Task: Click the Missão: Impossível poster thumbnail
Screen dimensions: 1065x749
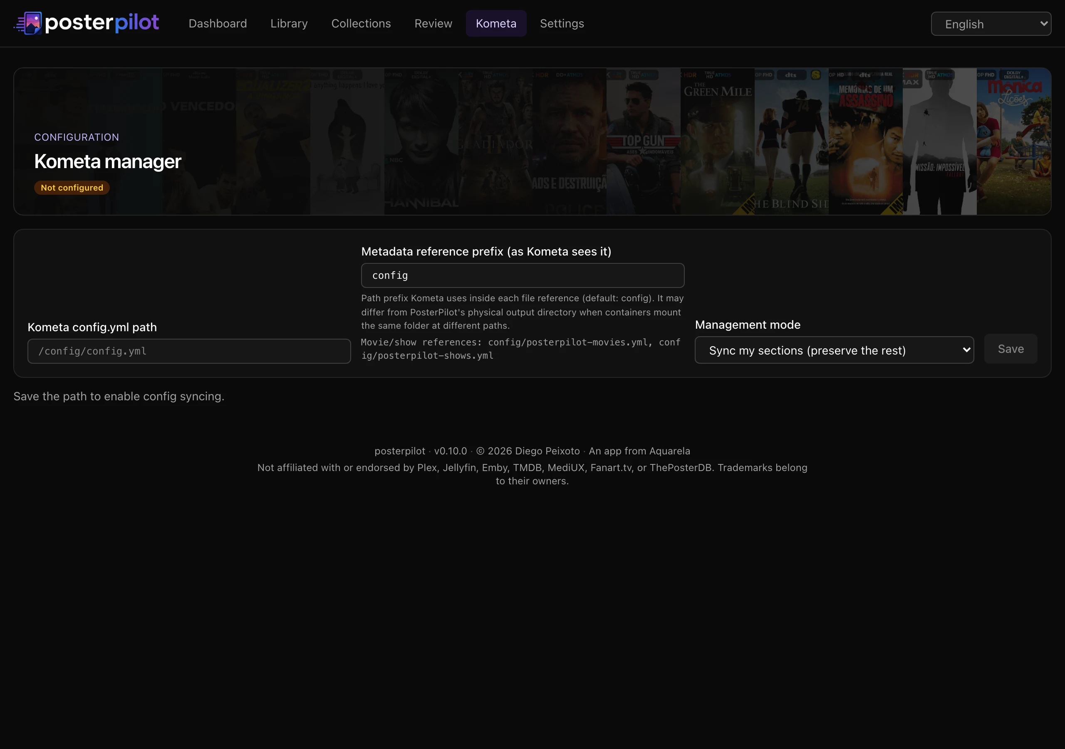Action: point(940,141)
